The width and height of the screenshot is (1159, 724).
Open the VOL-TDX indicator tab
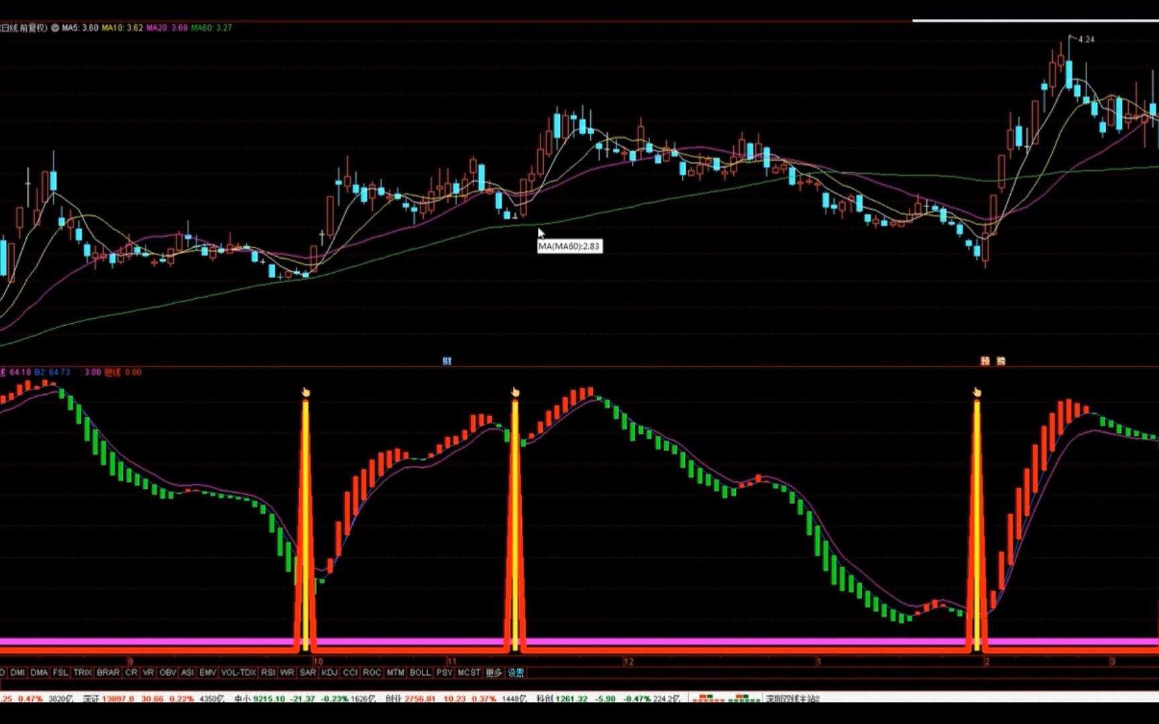point(238,672)
